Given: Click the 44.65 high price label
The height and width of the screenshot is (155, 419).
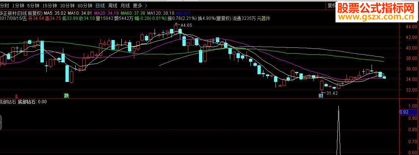Looking at the screenshot, I should coord(186,25).
